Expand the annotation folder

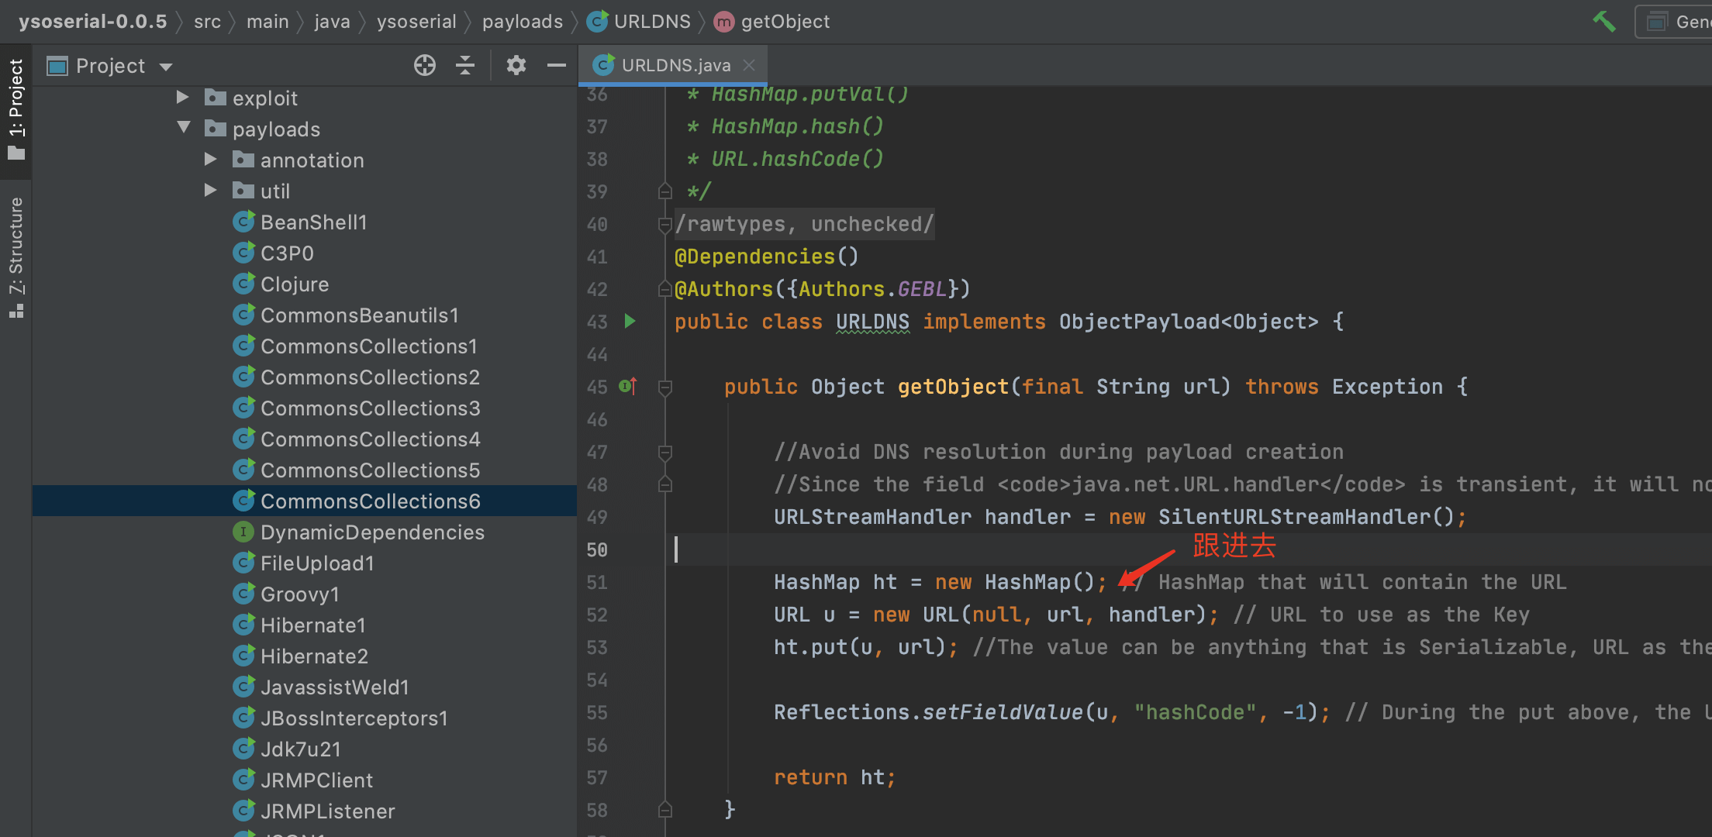(x=210, y=160)
